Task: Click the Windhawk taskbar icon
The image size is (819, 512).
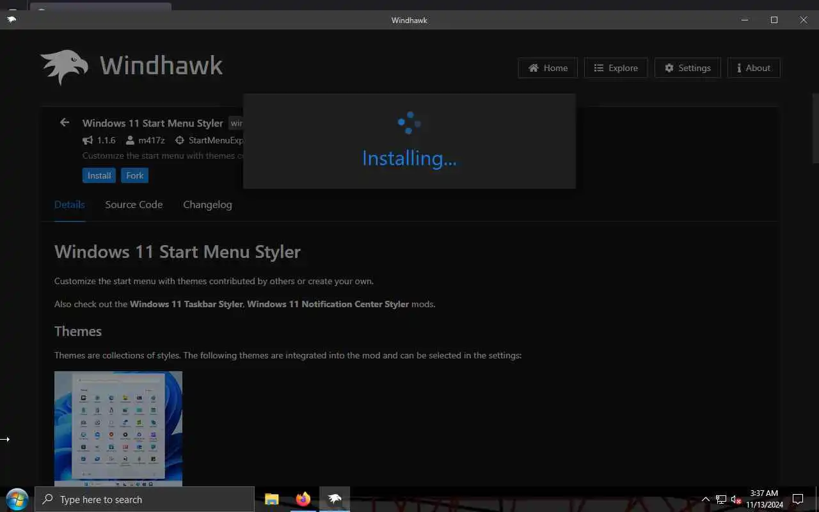Action: point(335,499)
